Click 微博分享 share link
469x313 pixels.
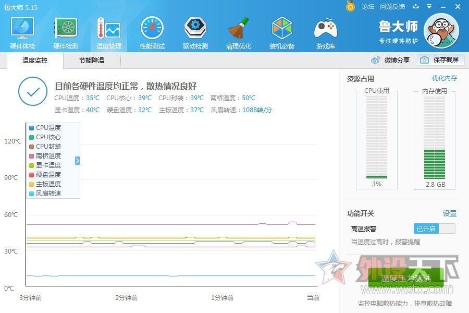click(x=397, y=60)
